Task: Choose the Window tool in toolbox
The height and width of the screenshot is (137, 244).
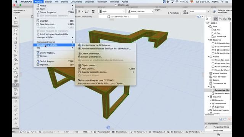Action: click(x=16, y=43)
